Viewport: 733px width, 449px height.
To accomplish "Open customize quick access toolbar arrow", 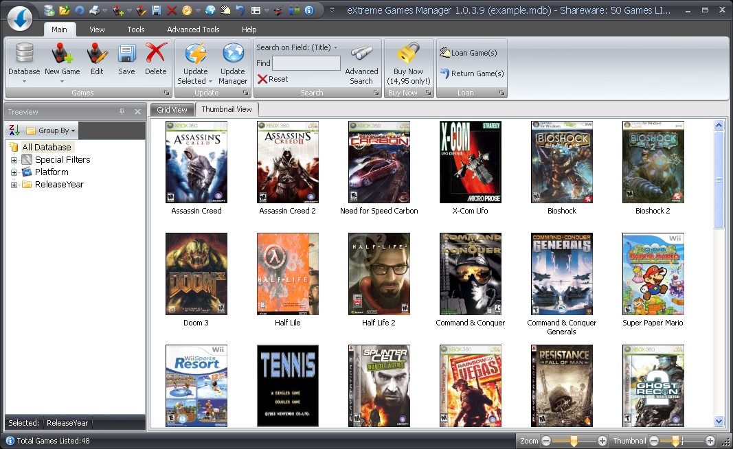I will (332, 10).
